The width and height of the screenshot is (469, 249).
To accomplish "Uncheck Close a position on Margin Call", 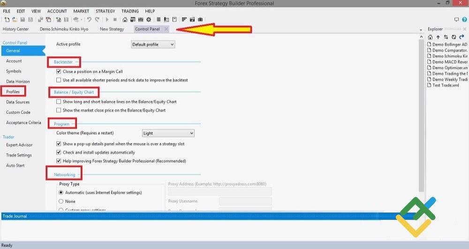I will click(x=59, y=72).
